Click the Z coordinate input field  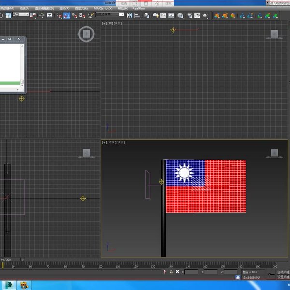231,272
